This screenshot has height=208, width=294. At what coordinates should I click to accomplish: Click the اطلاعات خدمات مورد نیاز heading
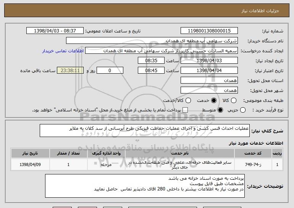(x=256, y=143)
